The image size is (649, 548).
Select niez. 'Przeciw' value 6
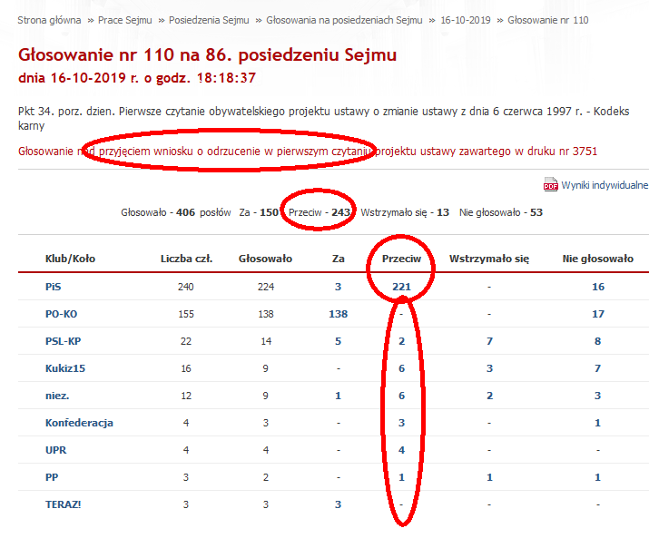(x=401, y=396)
